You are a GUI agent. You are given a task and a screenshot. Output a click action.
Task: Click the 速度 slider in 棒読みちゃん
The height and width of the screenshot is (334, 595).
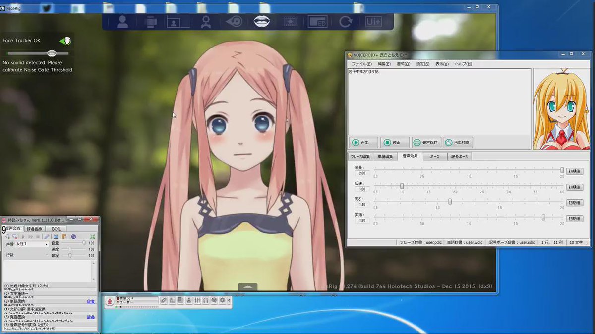tap(73, 249)
